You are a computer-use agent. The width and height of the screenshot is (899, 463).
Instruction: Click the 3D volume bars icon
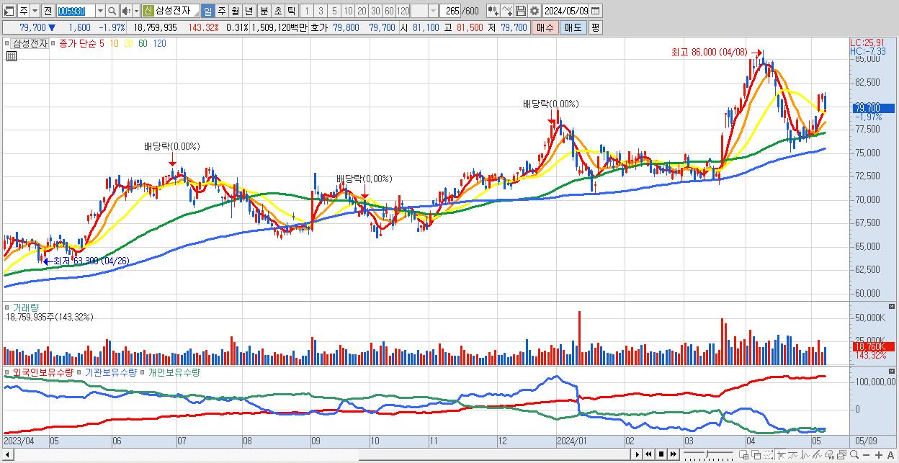pyautogui.click(x=830, y=455)
